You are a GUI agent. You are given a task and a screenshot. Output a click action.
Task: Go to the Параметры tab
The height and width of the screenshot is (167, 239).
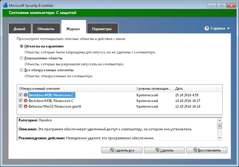tap(102, 28)
